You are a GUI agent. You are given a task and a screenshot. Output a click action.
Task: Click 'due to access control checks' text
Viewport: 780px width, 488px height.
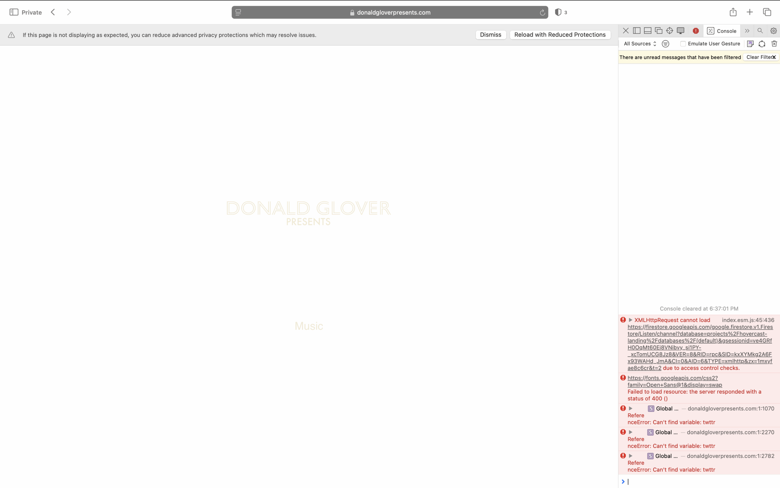(701, 368)
